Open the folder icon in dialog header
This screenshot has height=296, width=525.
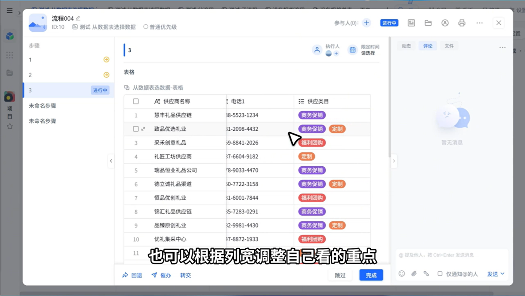point(428,23)
